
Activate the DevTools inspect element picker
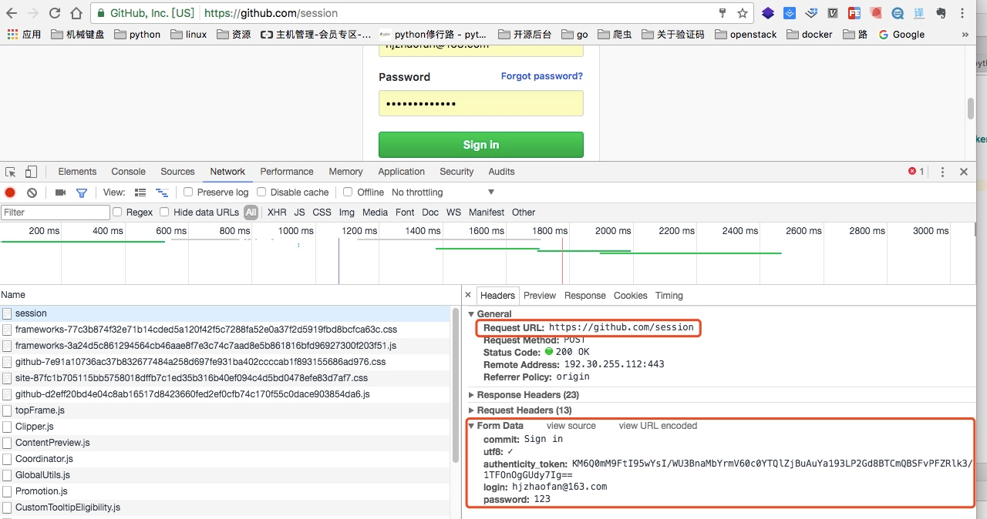point(11,172)
